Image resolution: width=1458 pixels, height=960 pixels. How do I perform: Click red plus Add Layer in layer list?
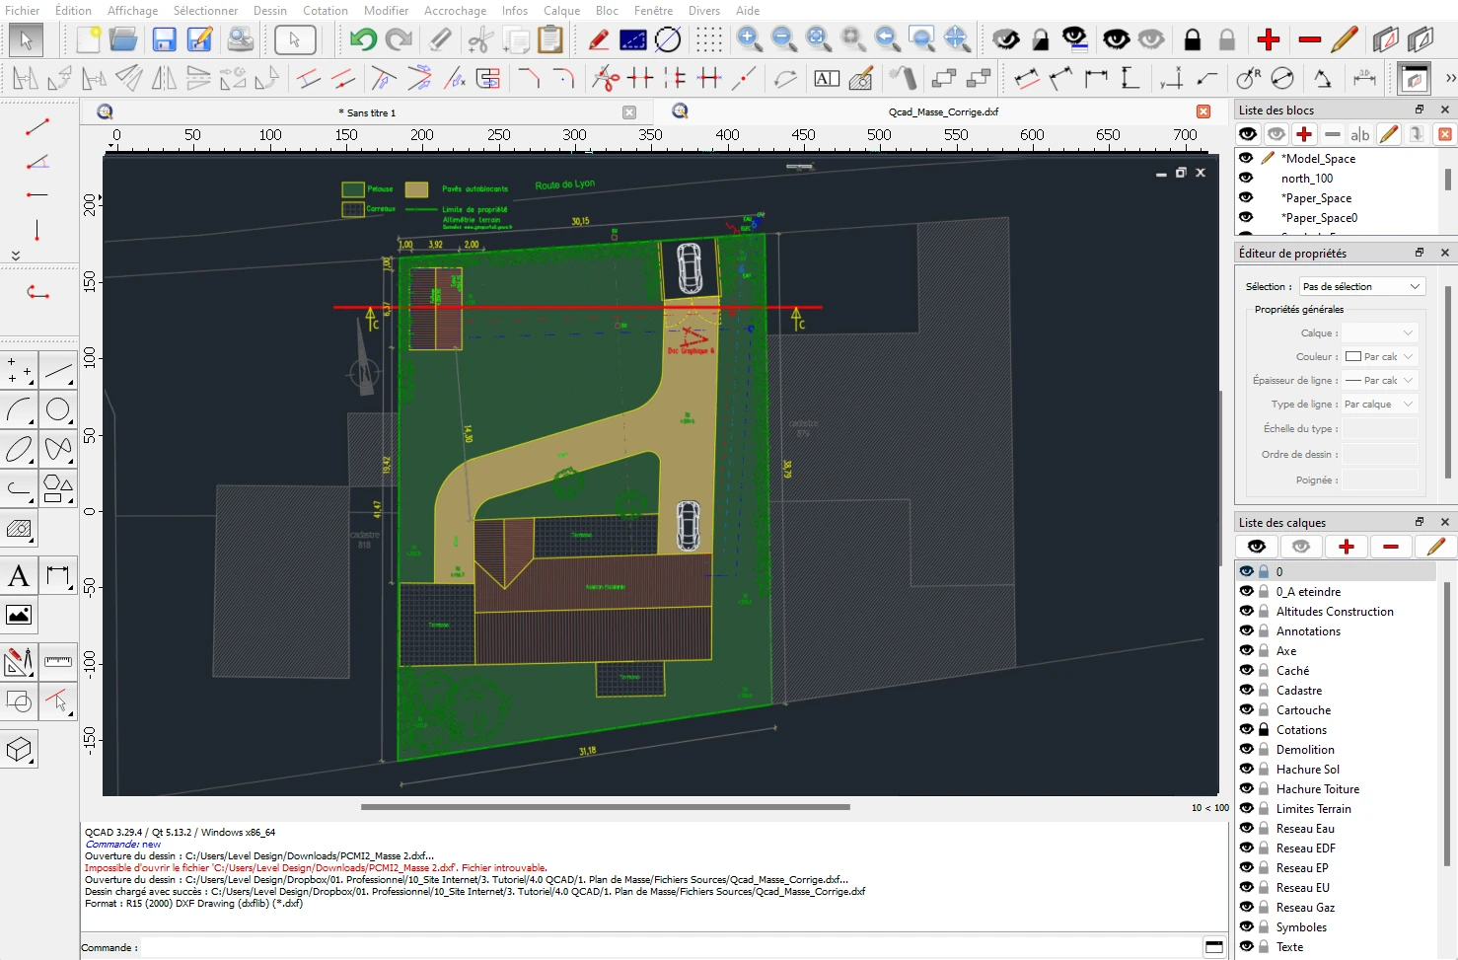coord(1347,547)
